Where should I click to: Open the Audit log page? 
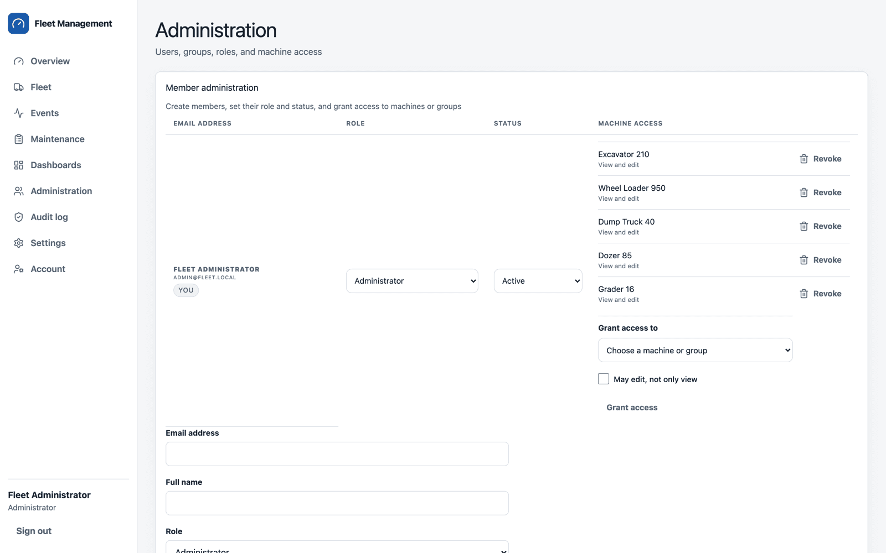(x=69, y=217)
